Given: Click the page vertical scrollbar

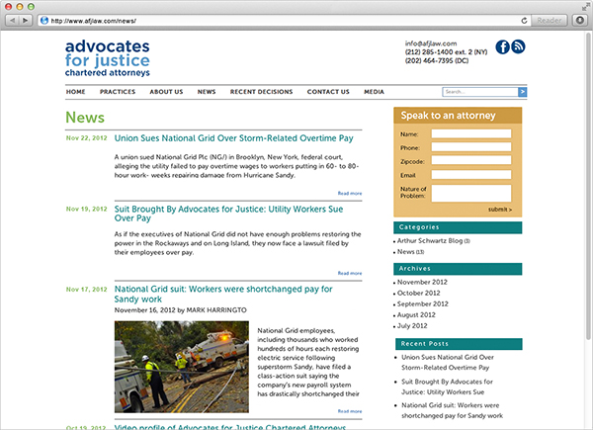Looking at the screenshot, I should tap(588, 185).
